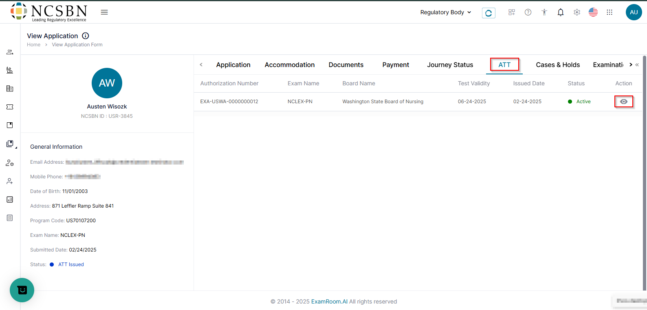Screen dimensions: 647x310
Task: Open the AU user avatar
Action: (x=634, y=12)
